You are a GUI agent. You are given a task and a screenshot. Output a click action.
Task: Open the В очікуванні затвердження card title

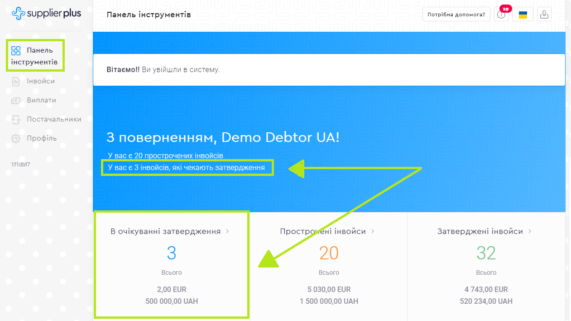point(165,231)
